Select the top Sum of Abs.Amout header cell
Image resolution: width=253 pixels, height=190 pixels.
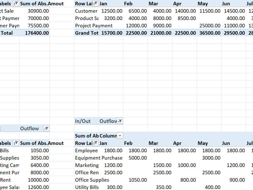[34, 4]
